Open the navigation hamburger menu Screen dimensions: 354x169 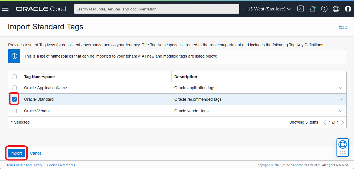click(5, 9)
